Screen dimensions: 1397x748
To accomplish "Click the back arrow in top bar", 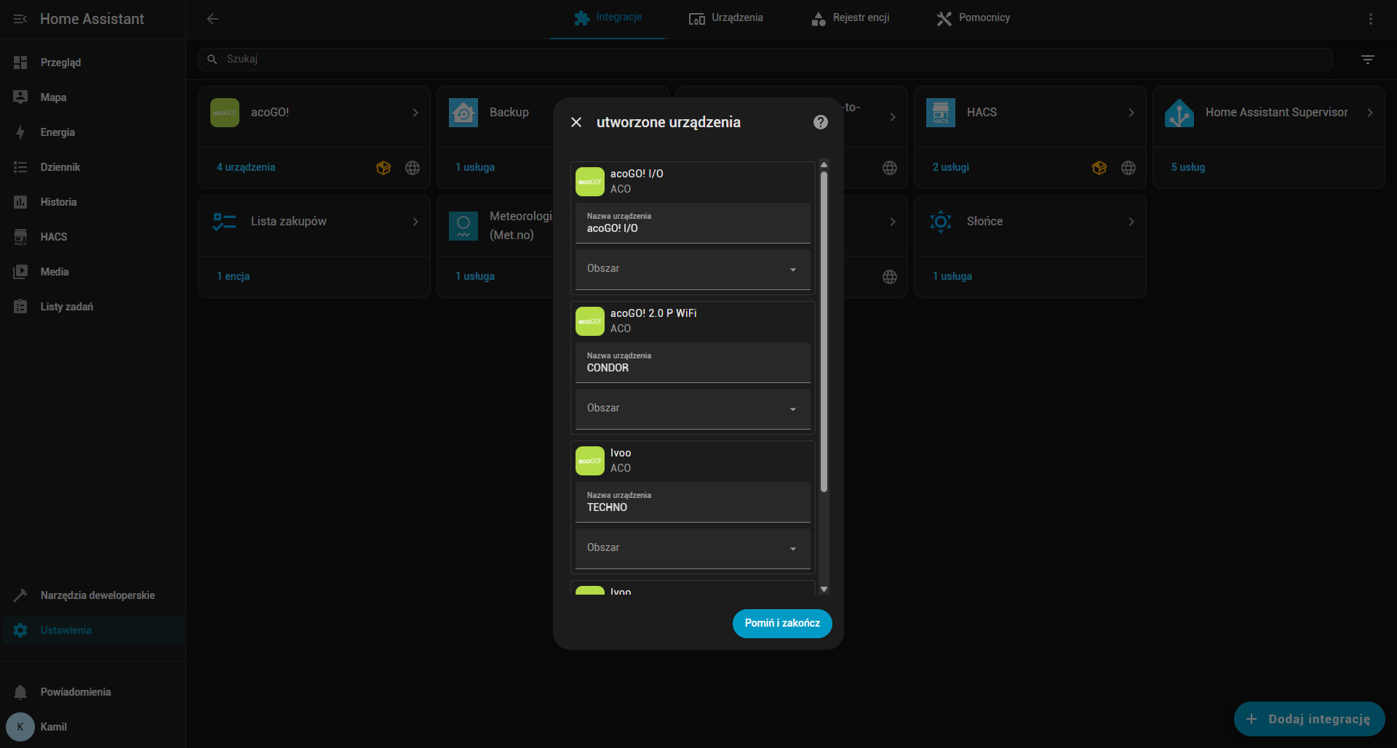I will pos(212,19).
